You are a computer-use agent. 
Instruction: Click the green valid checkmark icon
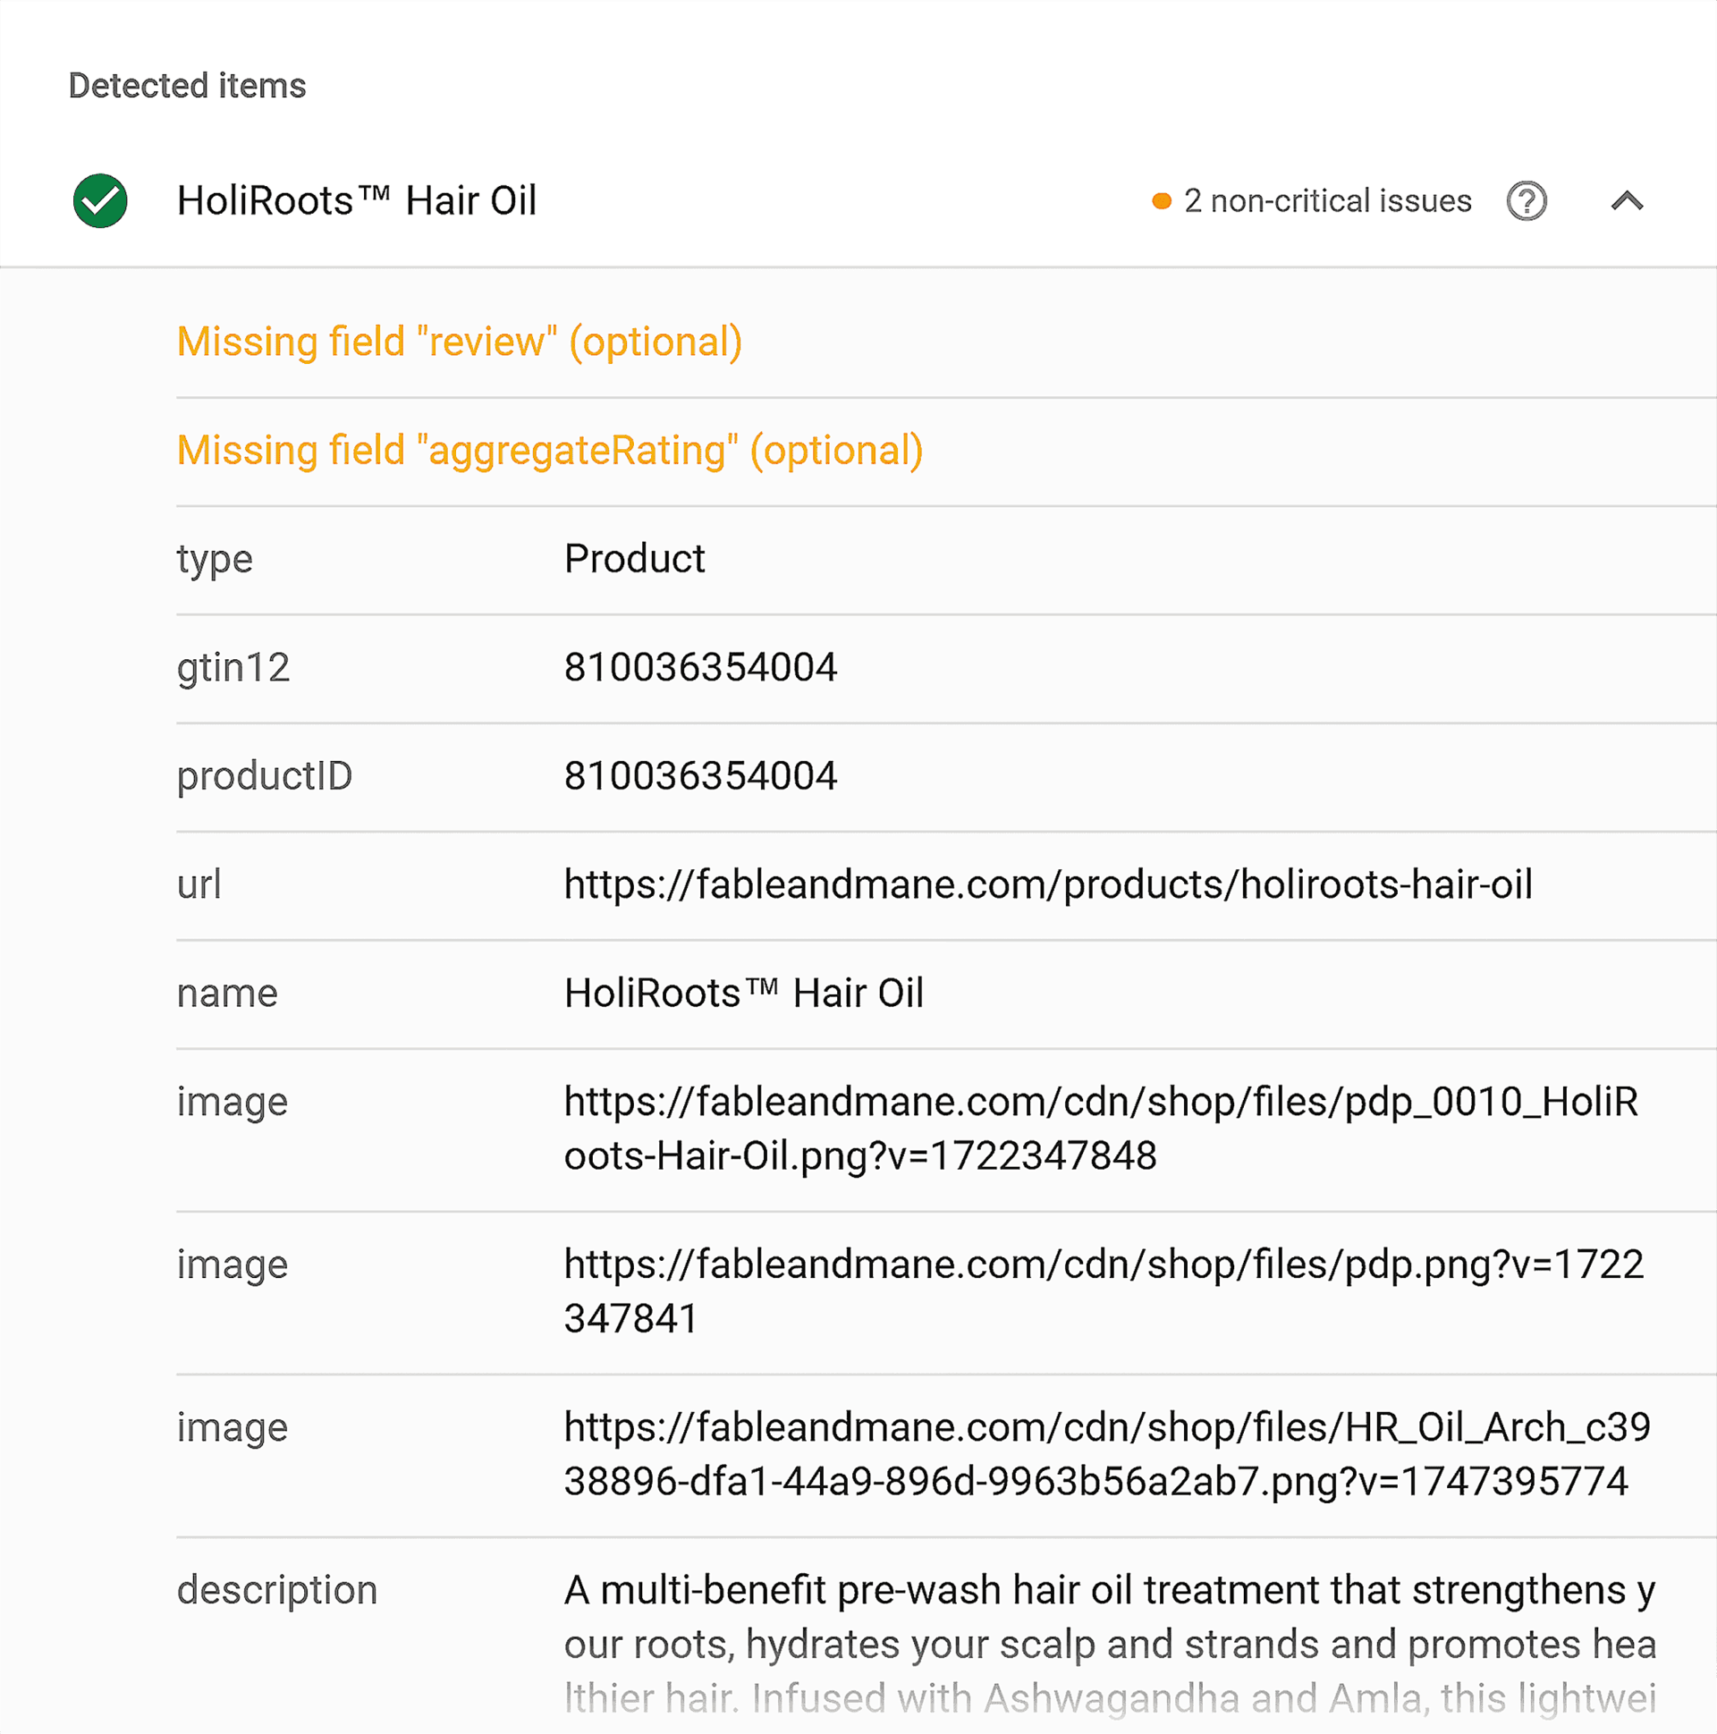point(99,200)
